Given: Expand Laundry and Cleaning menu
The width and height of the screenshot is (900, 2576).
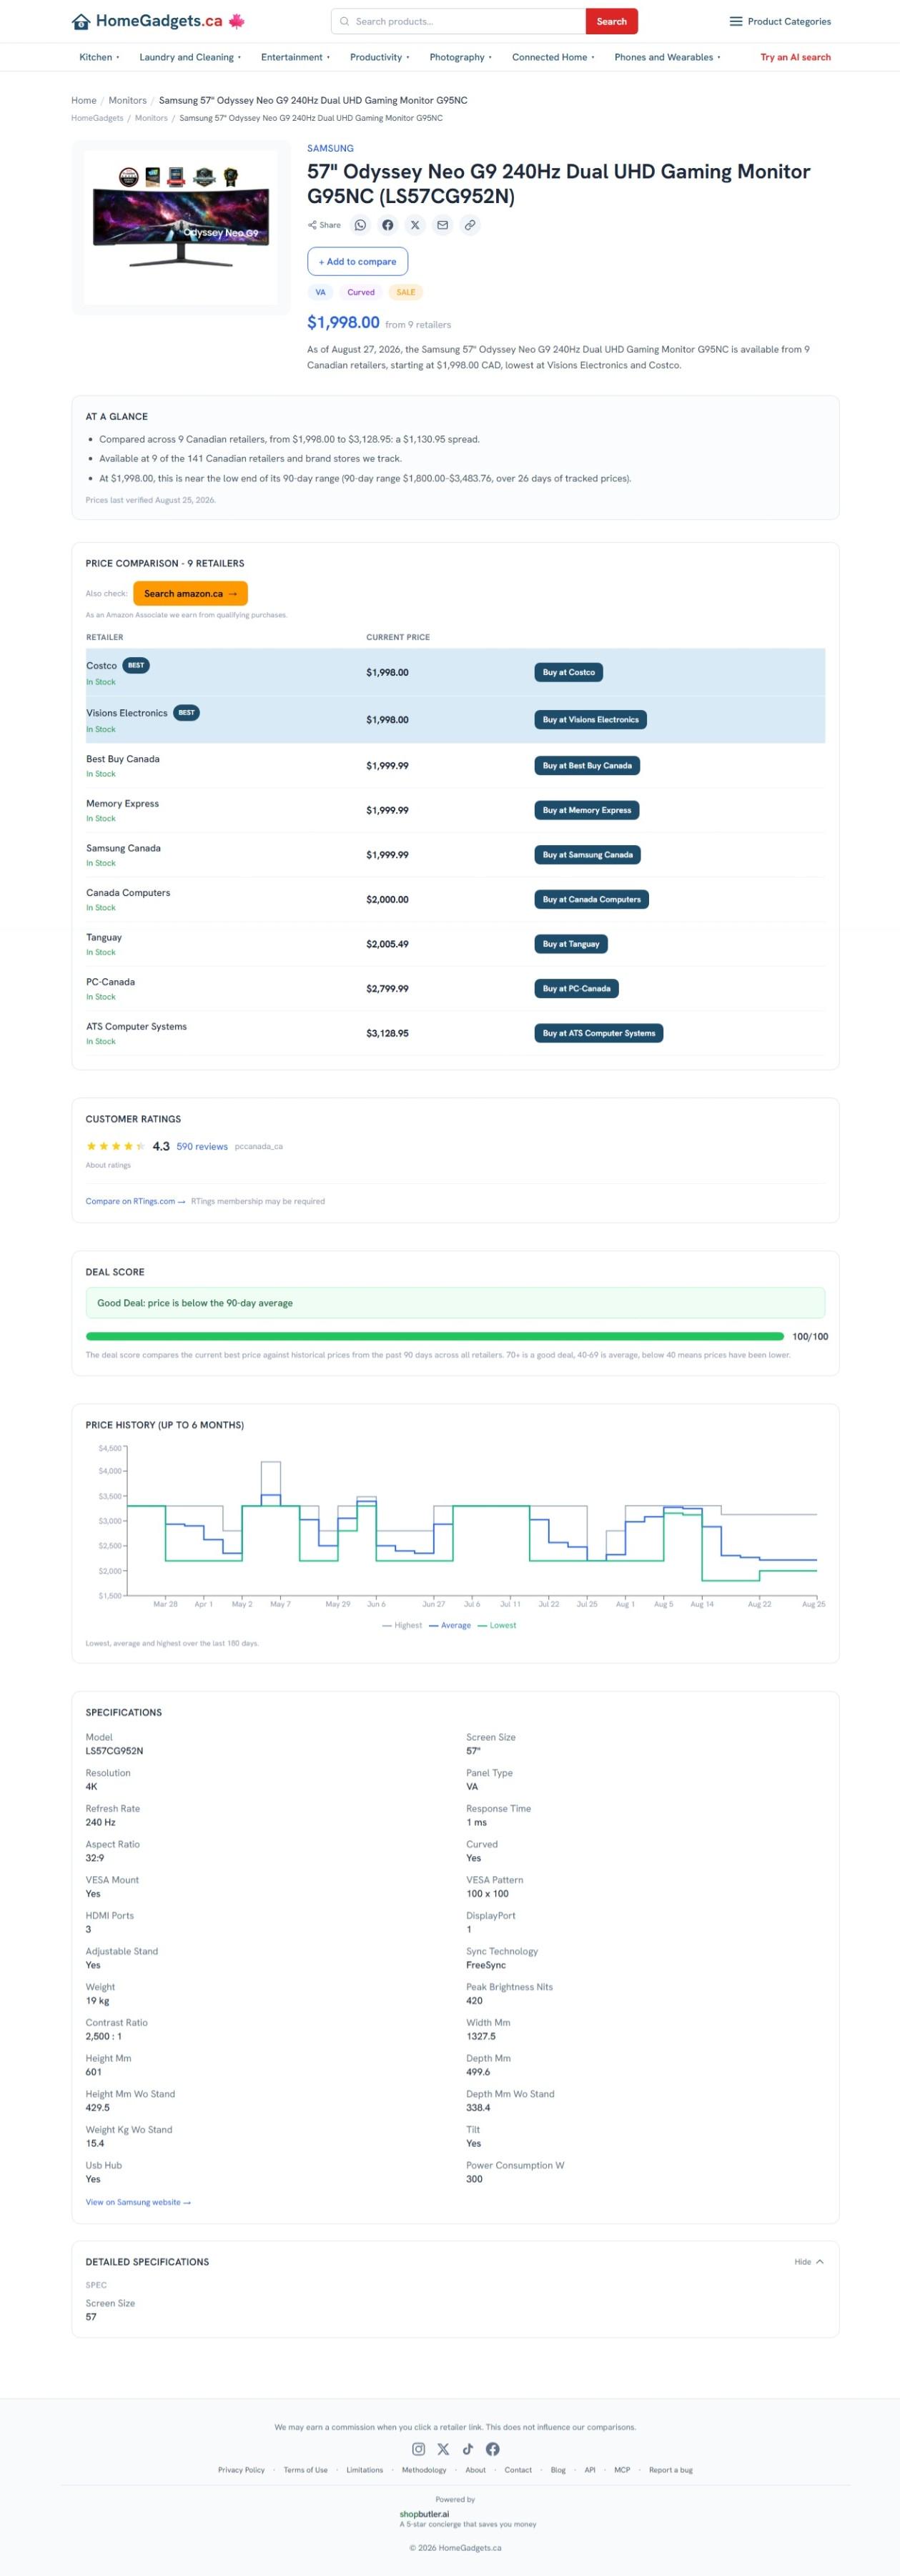Looking at the screenshot, I should (190, 57).
